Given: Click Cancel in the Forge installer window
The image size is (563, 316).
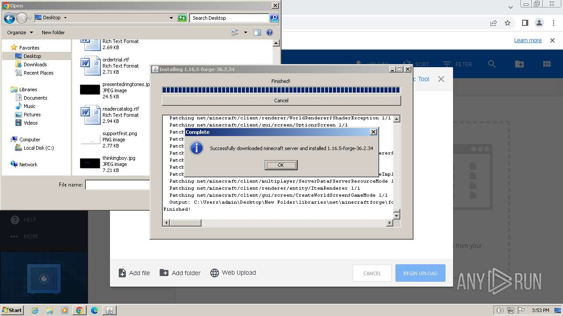Looking at the screenshot, I should (x=281, y=101).
